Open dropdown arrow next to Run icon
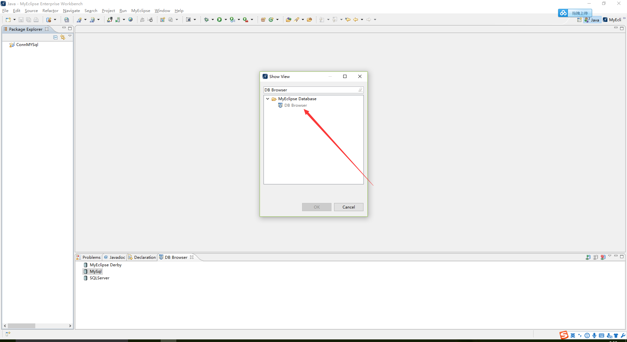 (x=226, y=20)
